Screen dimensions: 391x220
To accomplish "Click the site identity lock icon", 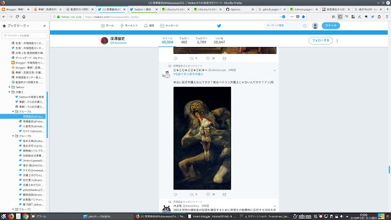I will tap(59, 16).
